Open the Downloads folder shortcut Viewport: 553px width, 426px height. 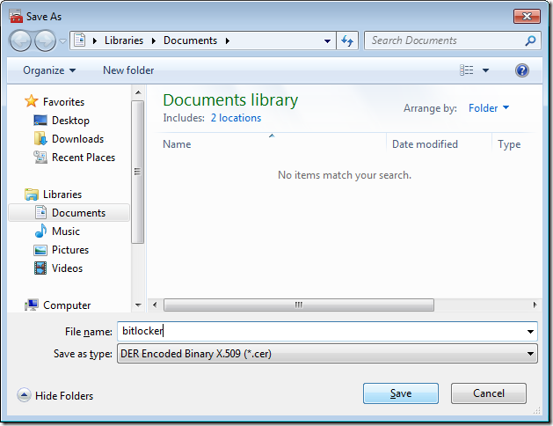click(77, 139)
